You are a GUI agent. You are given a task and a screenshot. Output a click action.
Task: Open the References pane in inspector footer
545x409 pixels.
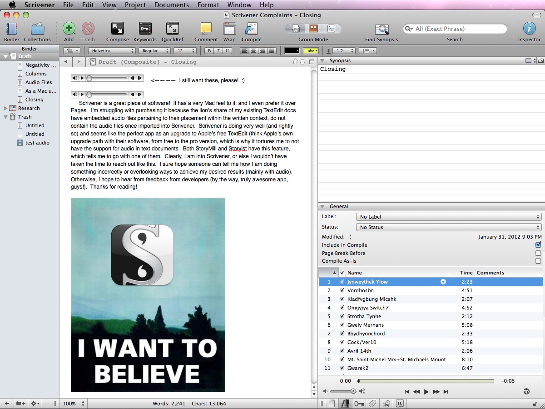[x=345, y=404]
